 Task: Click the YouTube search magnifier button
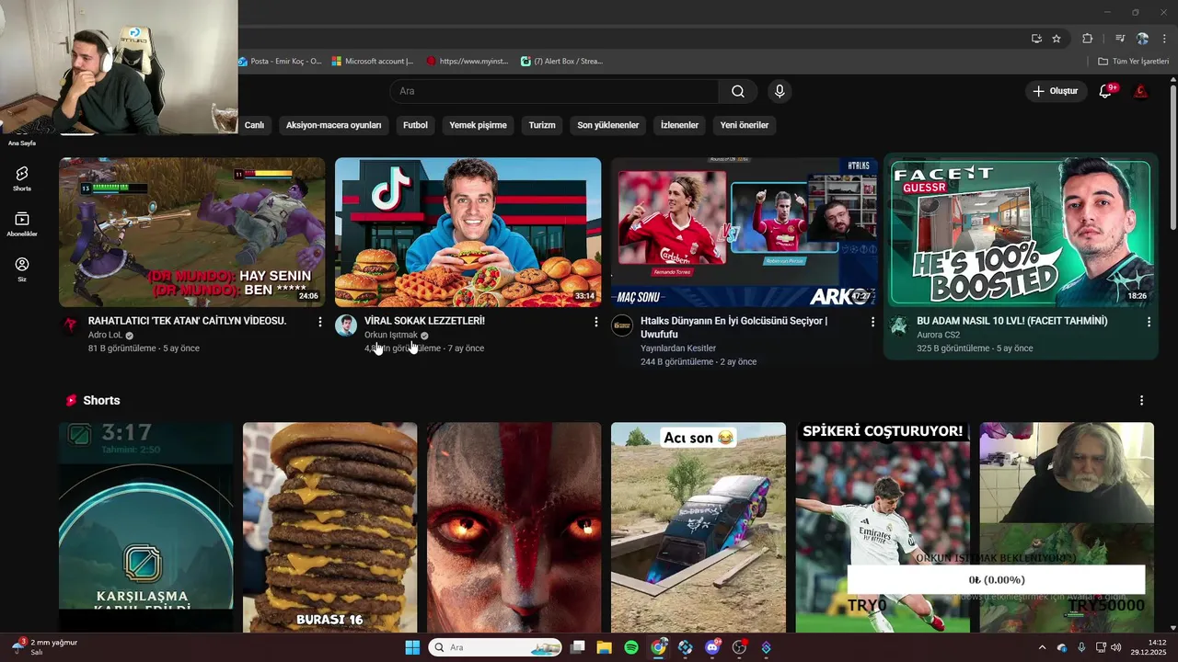(738, 91)
